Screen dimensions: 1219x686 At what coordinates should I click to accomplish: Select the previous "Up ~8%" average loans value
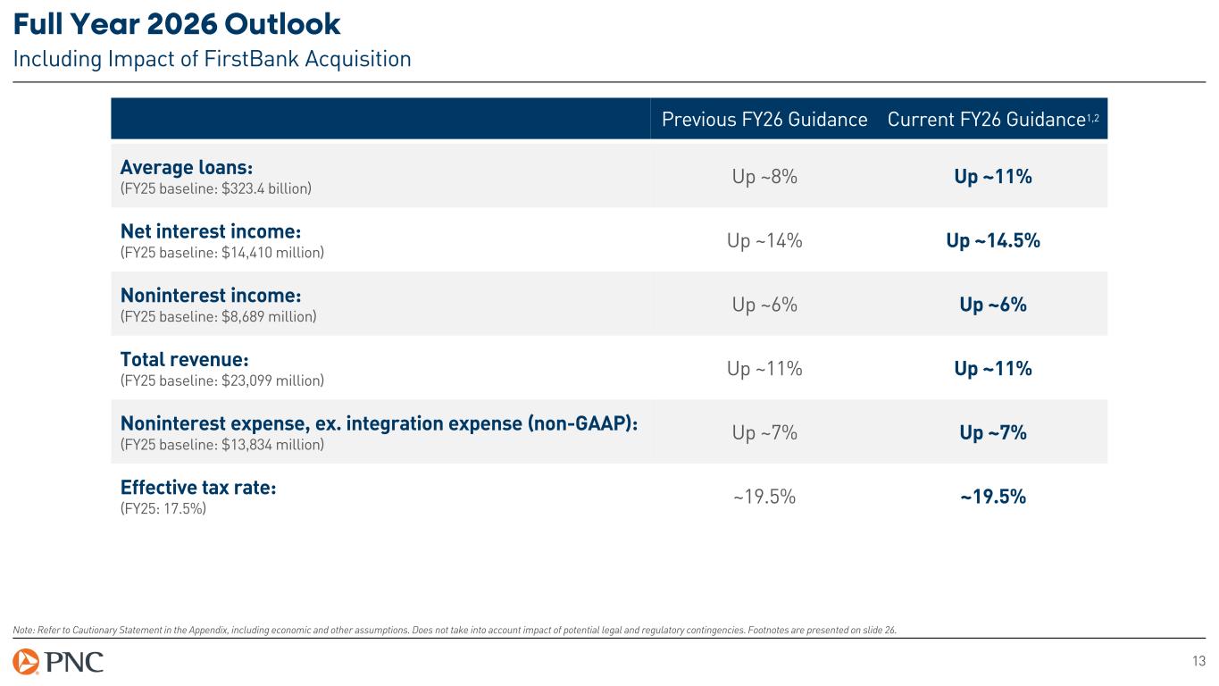(x=764, y=177)
